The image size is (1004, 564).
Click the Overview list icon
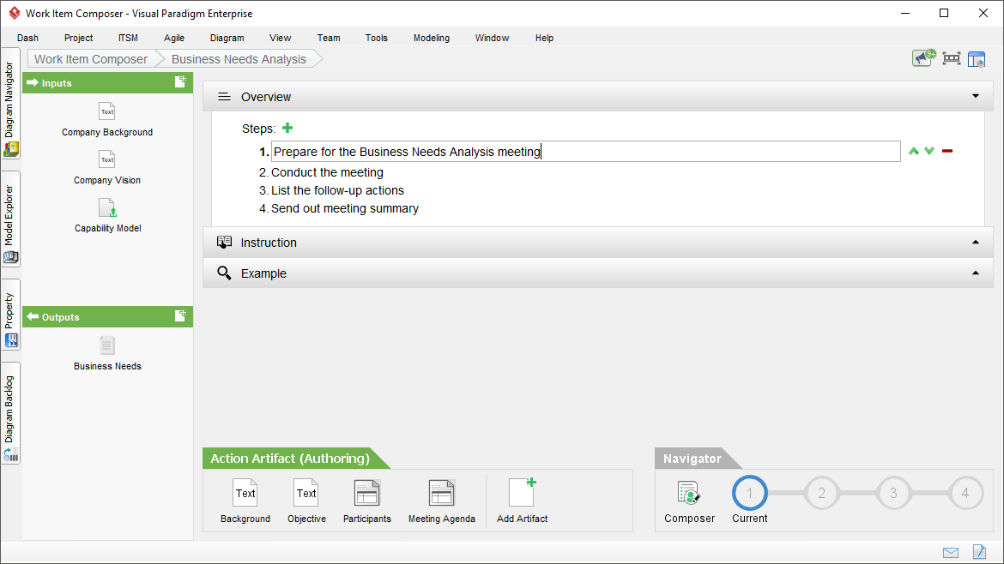(224, 97)
